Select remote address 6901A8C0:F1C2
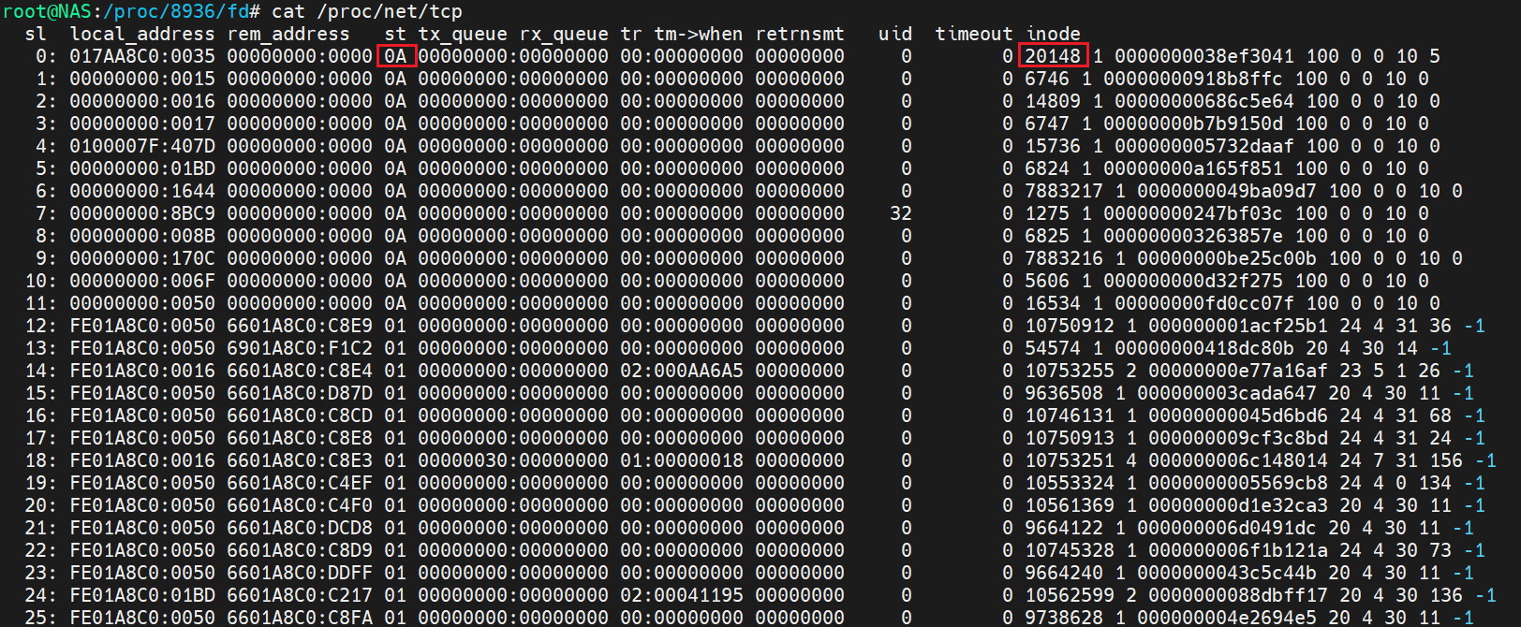Screen dimensions: 1521x627 coord(300,348)
